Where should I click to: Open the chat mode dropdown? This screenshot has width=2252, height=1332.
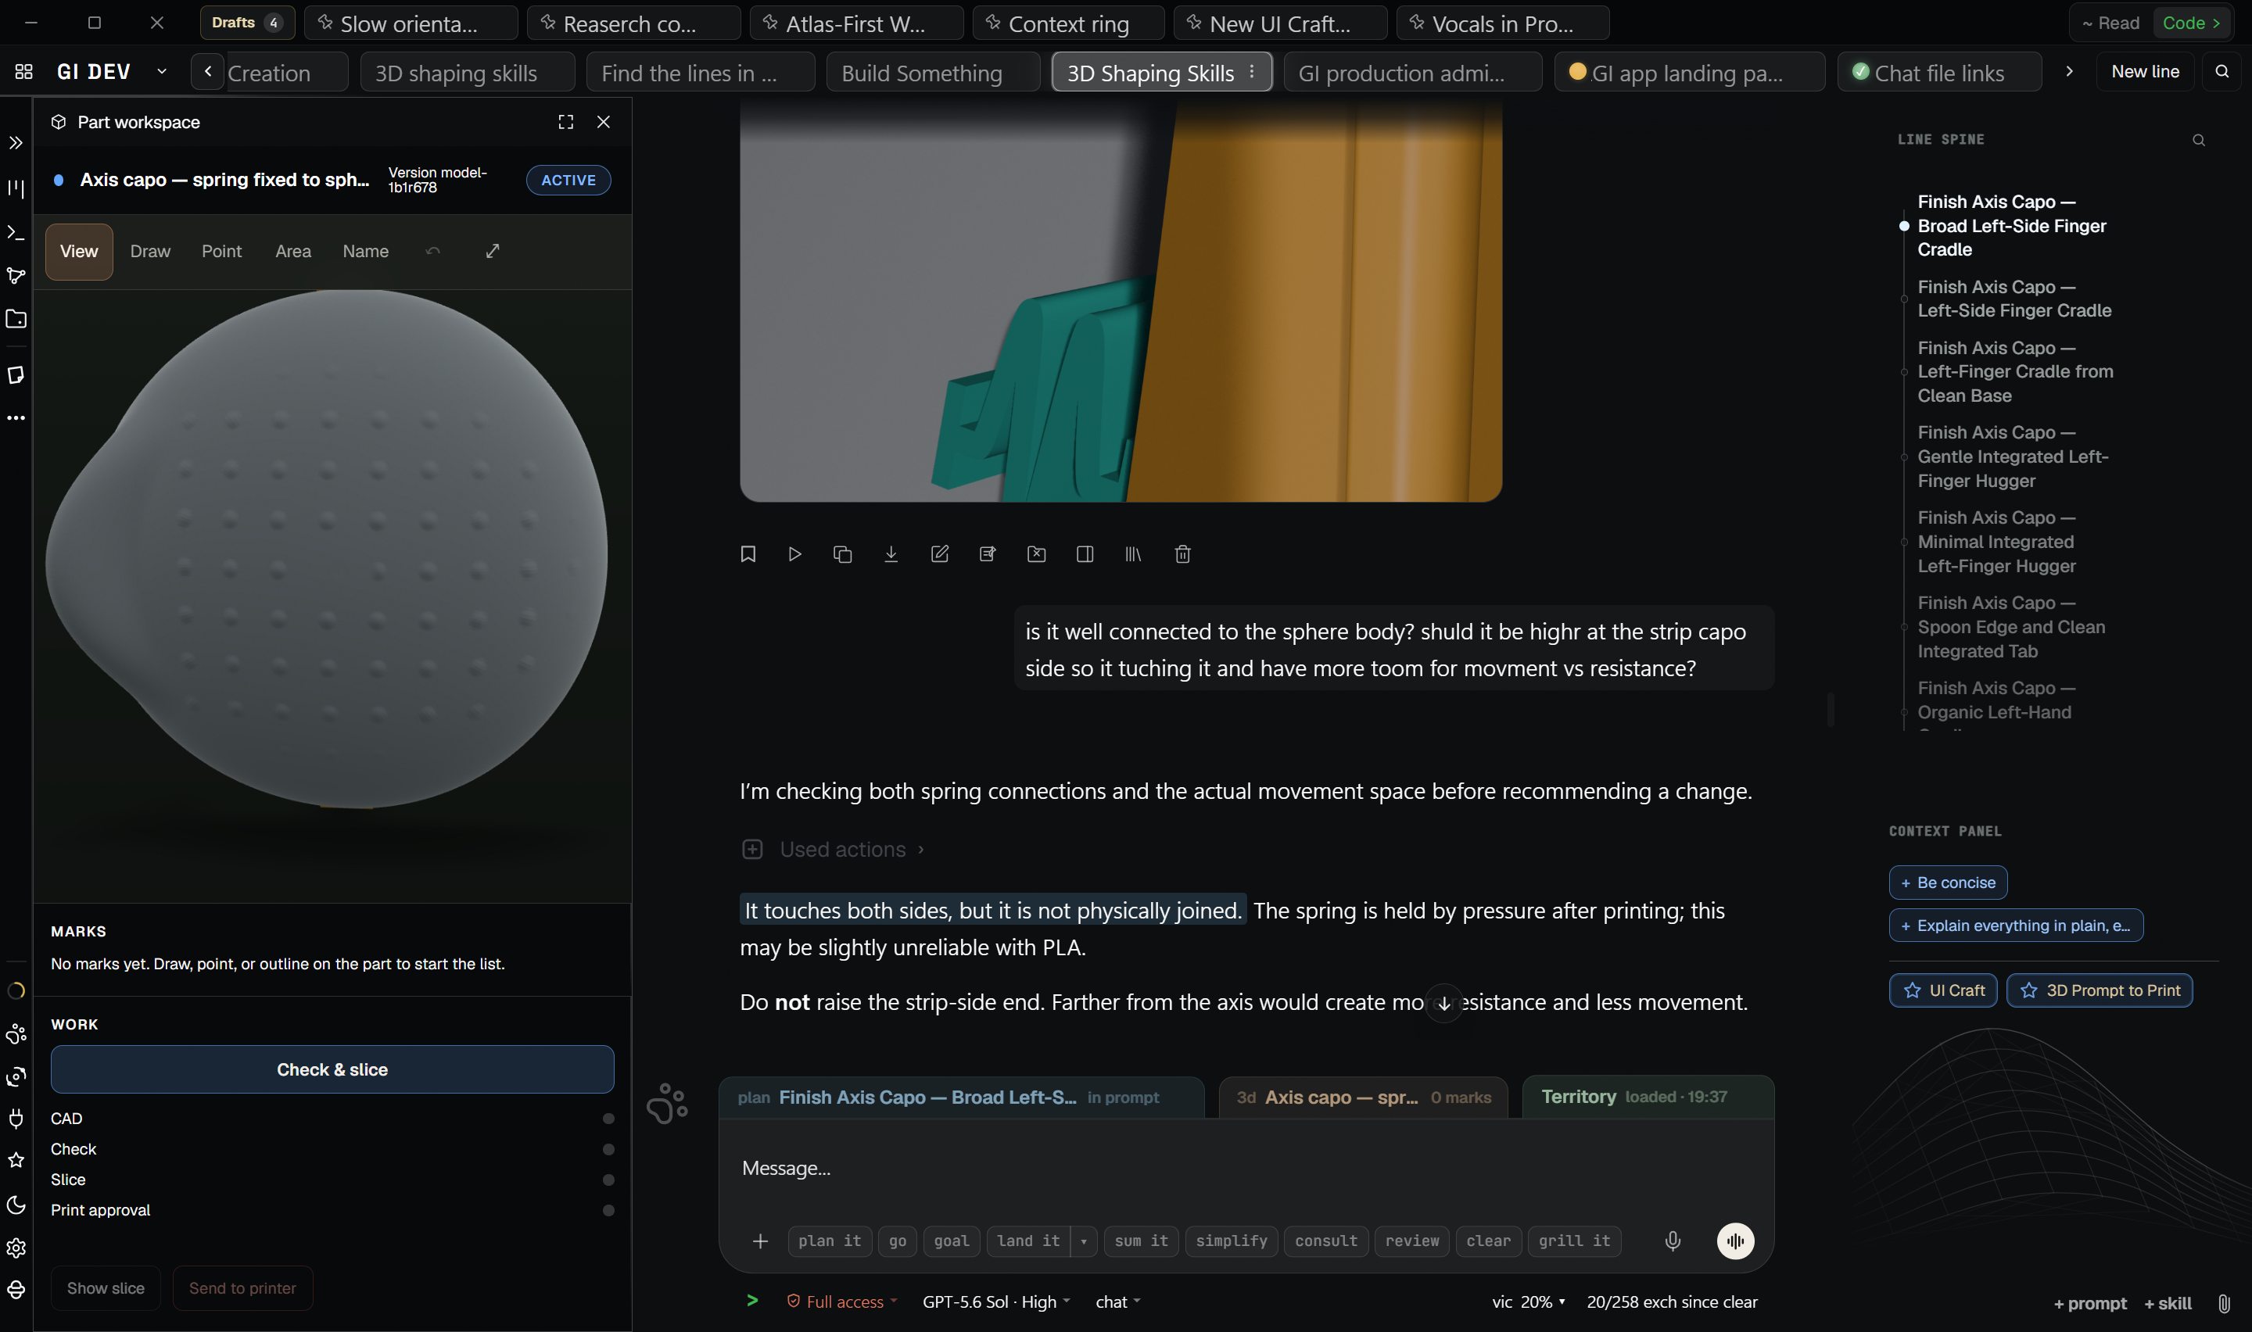pyautogui.click(x=1117, y=1302)
